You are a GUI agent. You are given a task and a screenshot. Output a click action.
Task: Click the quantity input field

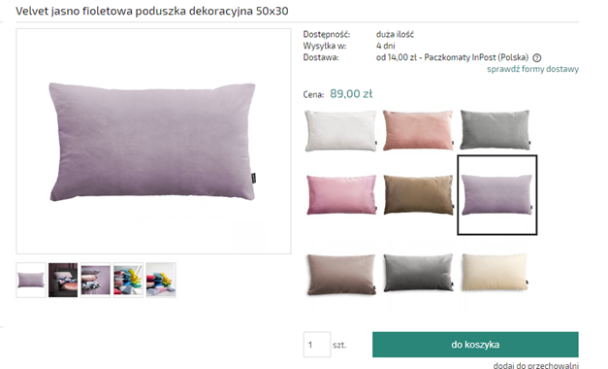click(317, 345)
